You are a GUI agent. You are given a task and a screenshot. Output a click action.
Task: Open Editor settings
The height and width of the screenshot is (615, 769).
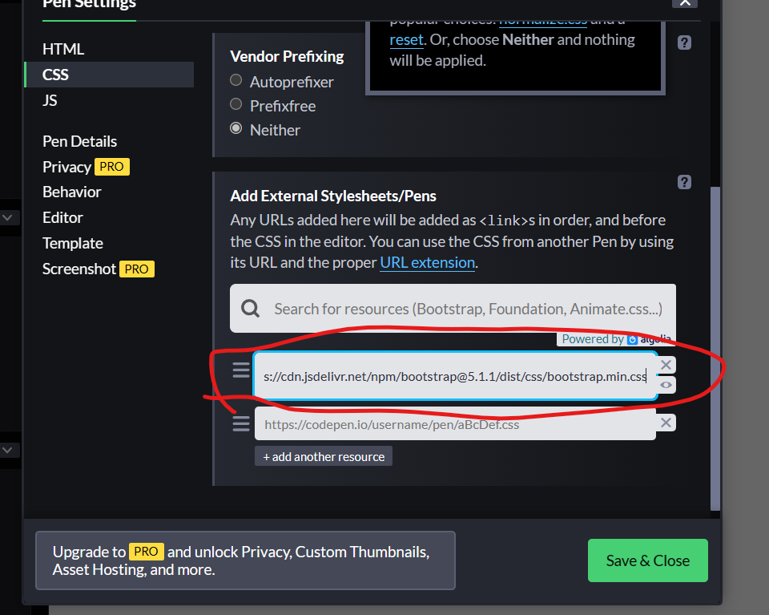[x=62, y=217]
